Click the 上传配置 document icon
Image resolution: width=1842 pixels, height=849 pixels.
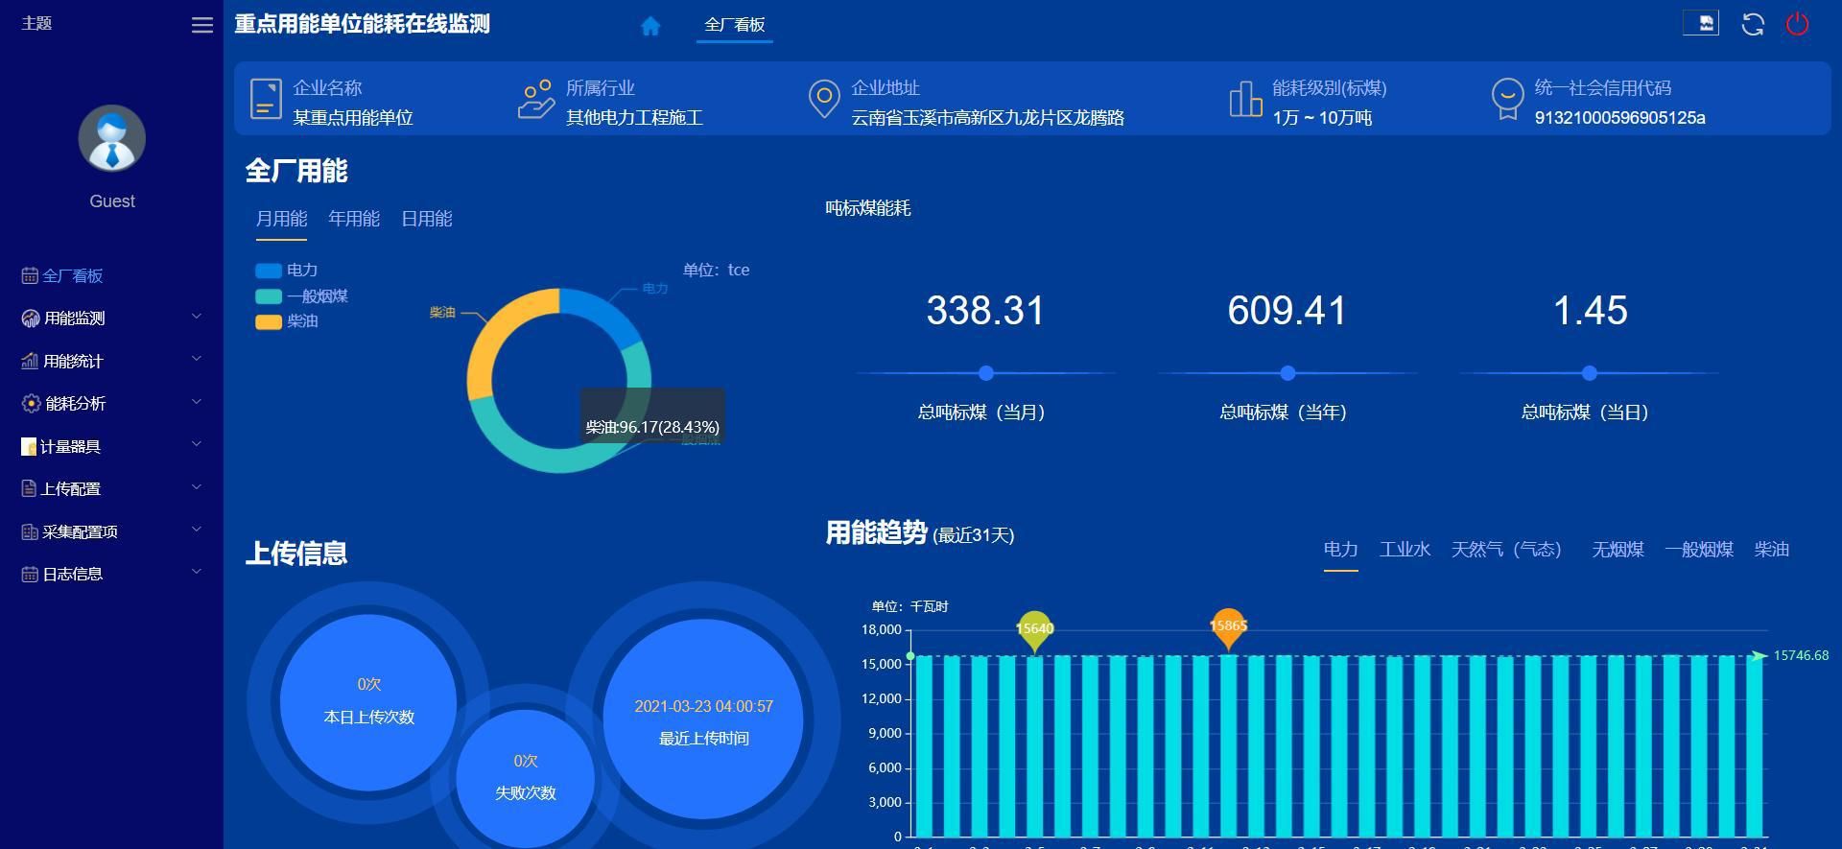pyautogui.click(x=29, y=489)
